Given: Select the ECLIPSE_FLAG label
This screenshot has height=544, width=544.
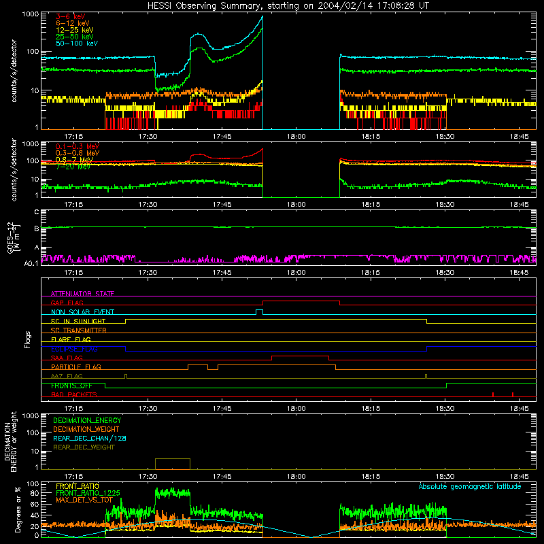Looking at the screenshot, I should coord(74,349).
